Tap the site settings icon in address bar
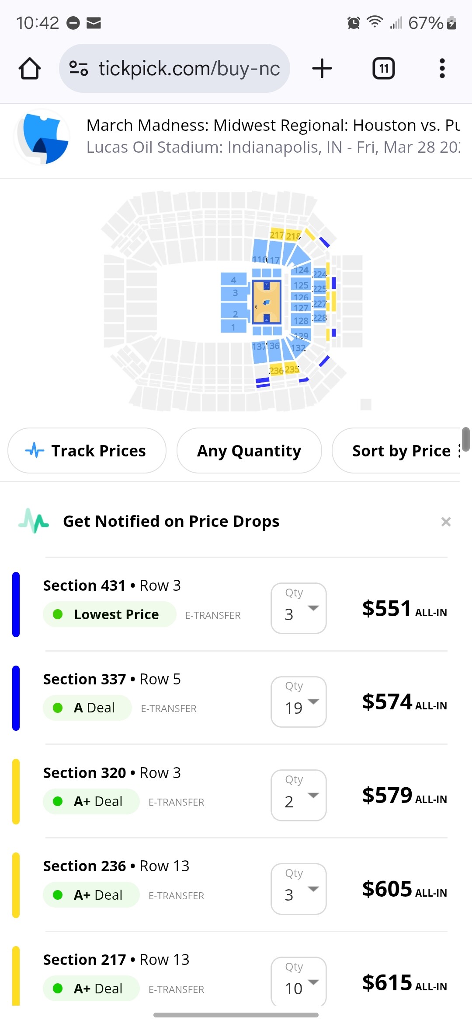The image size is (472, 1024). 79,69
